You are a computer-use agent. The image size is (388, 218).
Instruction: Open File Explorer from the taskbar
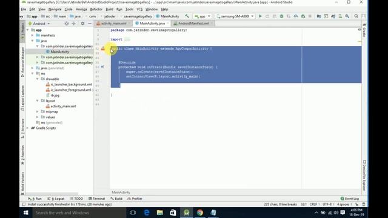click(x=160, y=213)
